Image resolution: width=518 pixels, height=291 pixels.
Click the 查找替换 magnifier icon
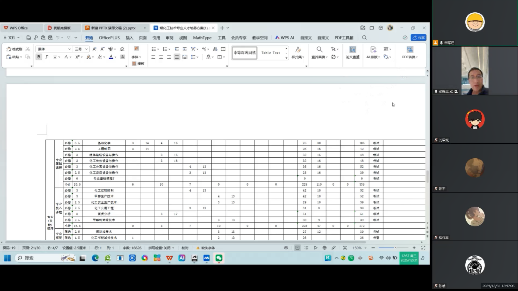pyautogui.click(x=320, y=50)
